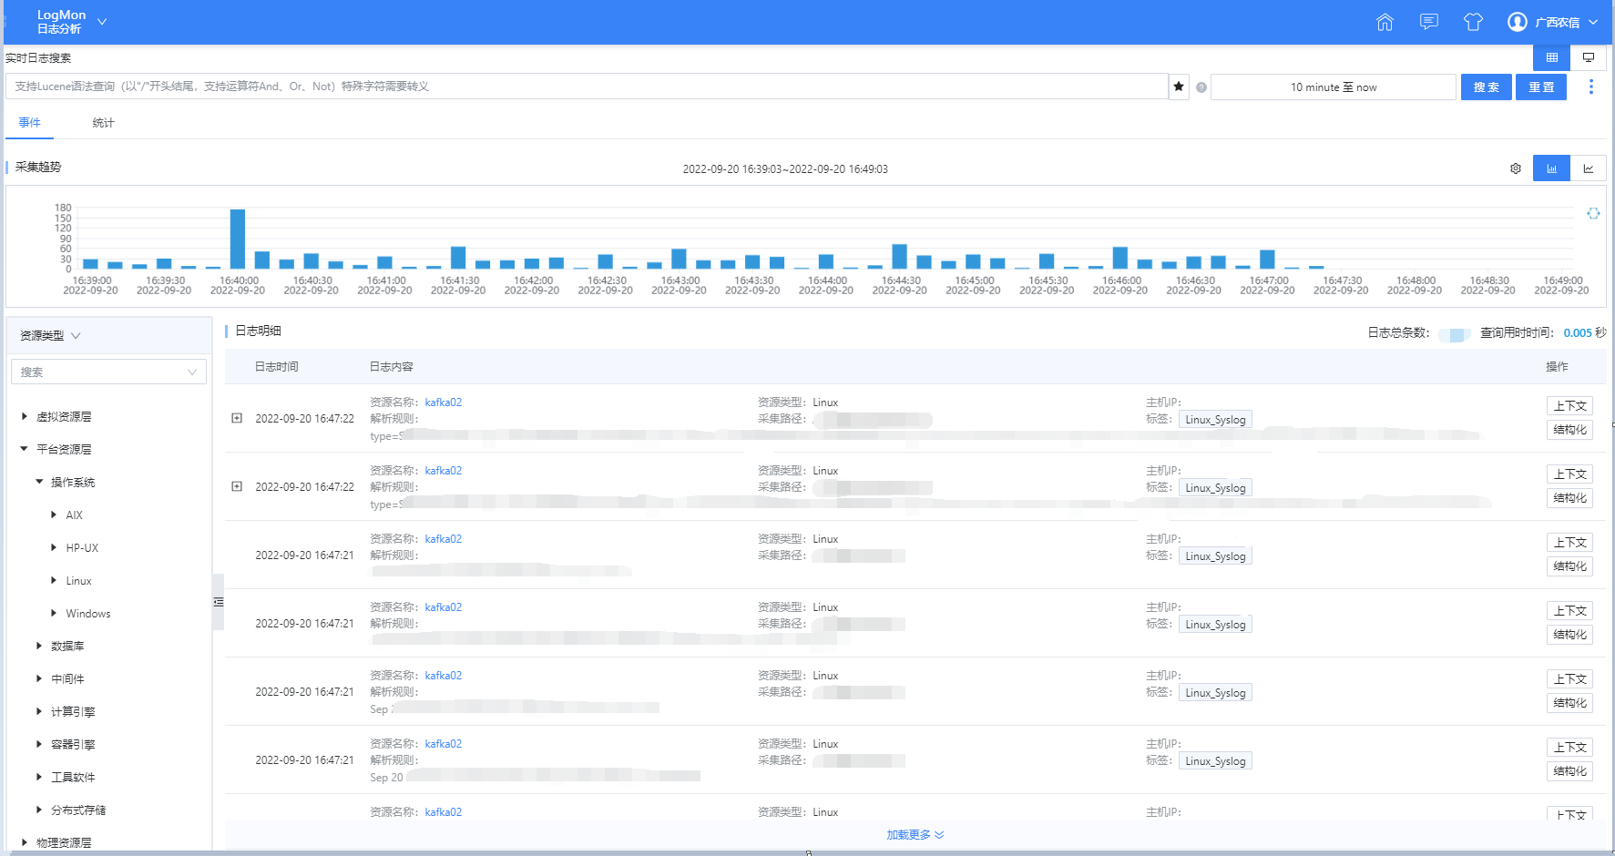Expand 数据库 tree node
This screenshot has height=856, width=1615.
pos(39,646)
